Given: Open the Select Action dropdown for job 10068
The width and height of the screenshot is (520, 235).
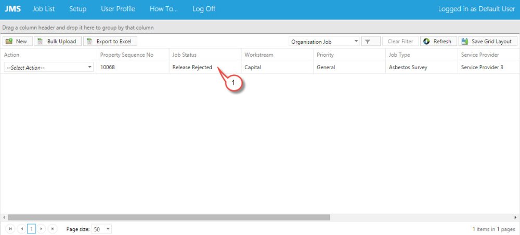Looking at the screenshot, I should [49, 67].
